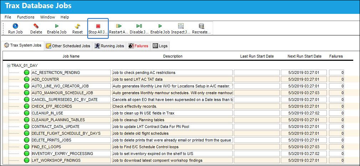
Task: Select the LHT_WORKSHOP_FINDINGS job name
Action: [71, 161]
